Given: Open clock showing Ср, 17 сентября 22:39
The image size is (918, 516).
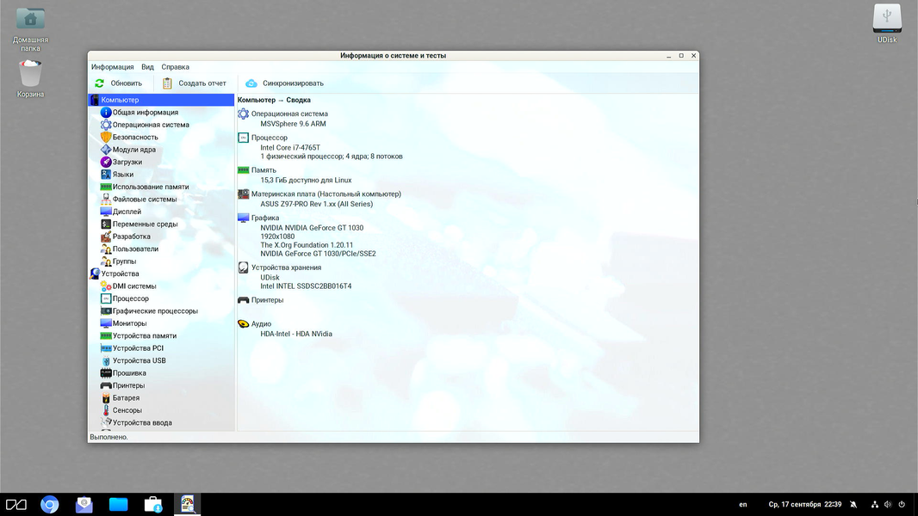Looking at the screenshot, I should click(805, 504).
